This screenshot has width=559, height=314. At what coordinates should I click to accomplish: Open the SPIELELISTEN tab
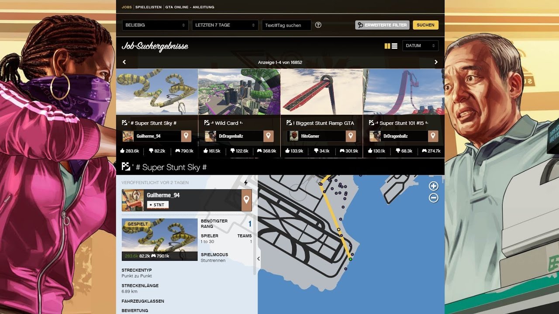point(148,7)
